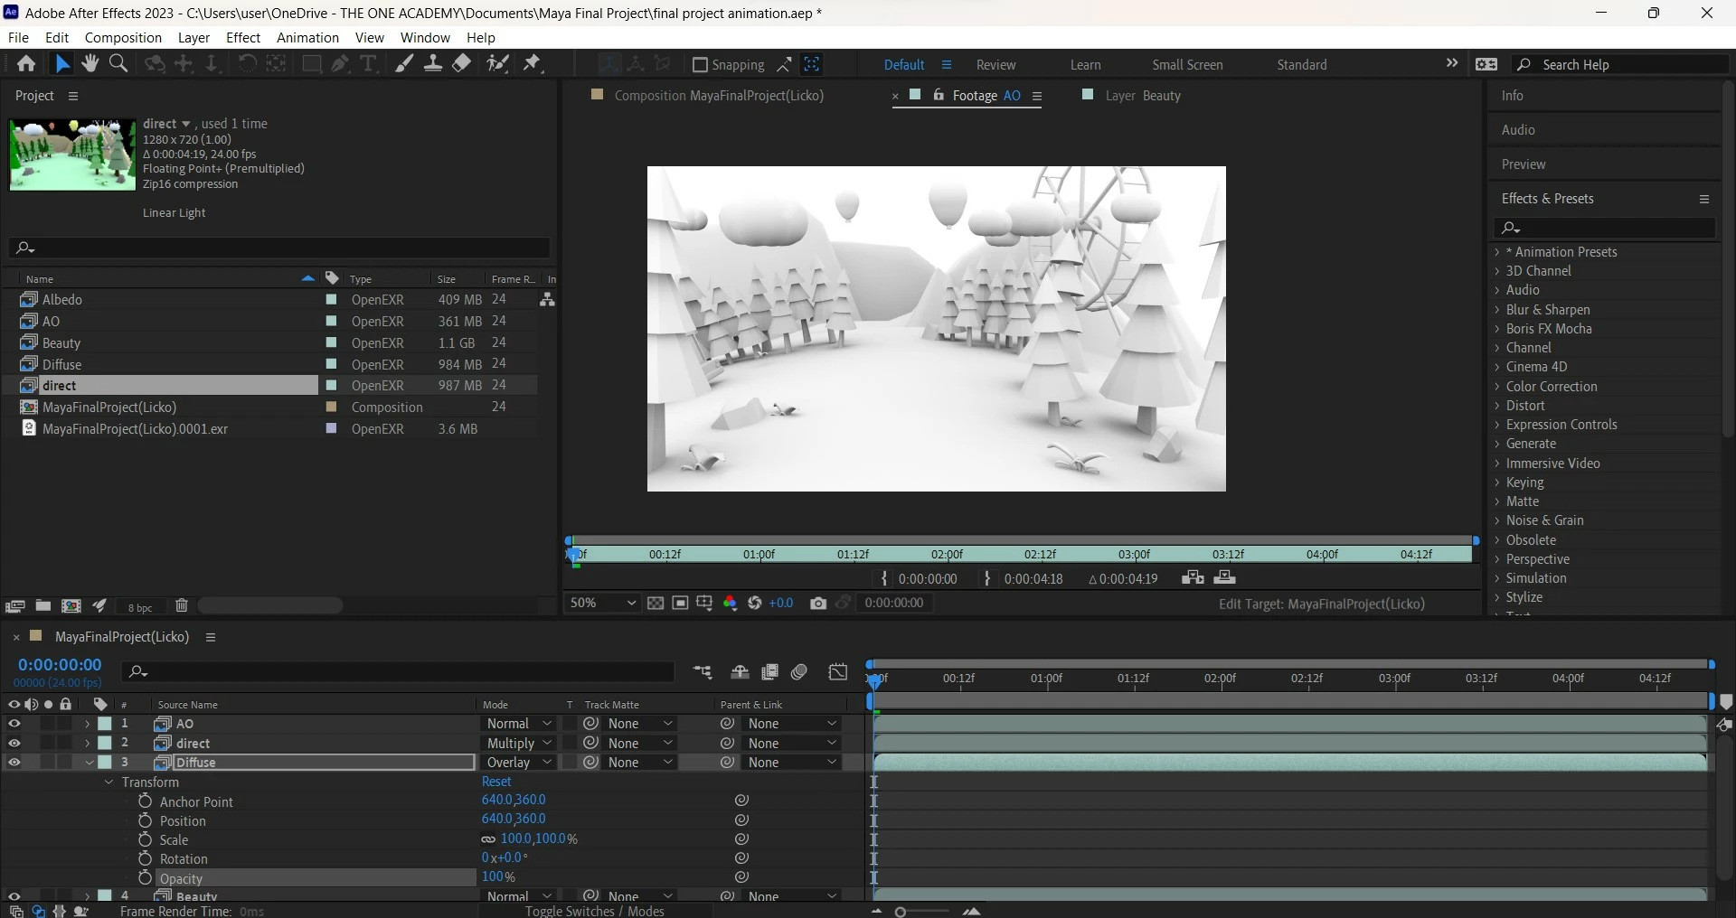The image size is (1736, 918).
Task: Click the 8 bpc color depth button
Action: (140, 607)
